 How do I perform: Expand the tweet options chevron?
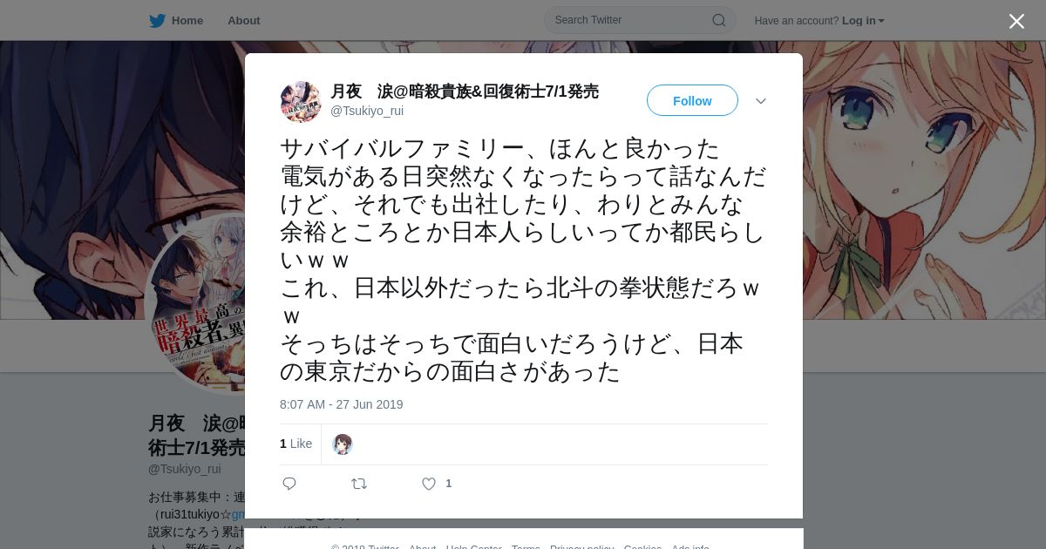[761, 101]
